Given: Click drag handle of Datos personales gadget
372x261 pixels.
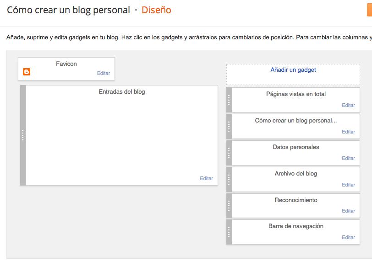Looking at the screenshot, I should pos(229,153).
